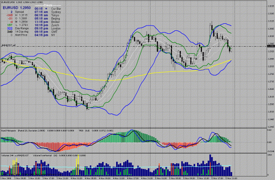
Task: Click the NY clock row label
Action: [53, 35]
